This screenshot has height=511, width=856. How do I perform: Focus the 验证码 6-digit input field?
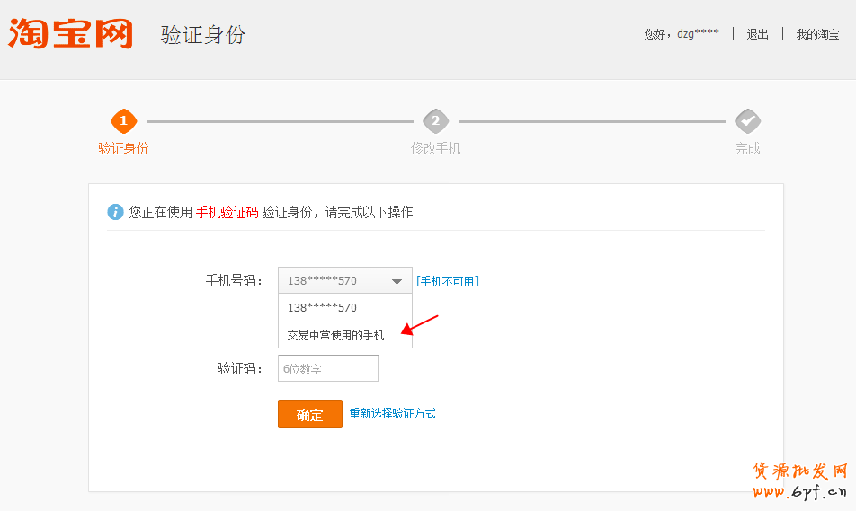pos(328,368)
